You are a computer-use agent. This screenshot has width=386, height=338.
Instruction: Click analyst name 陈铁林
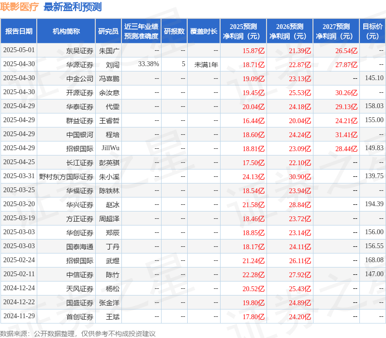[x=109, y=191]
